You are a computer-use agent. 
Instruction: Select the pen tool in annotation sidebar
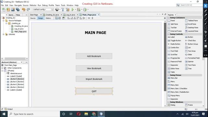click(206, 11)
